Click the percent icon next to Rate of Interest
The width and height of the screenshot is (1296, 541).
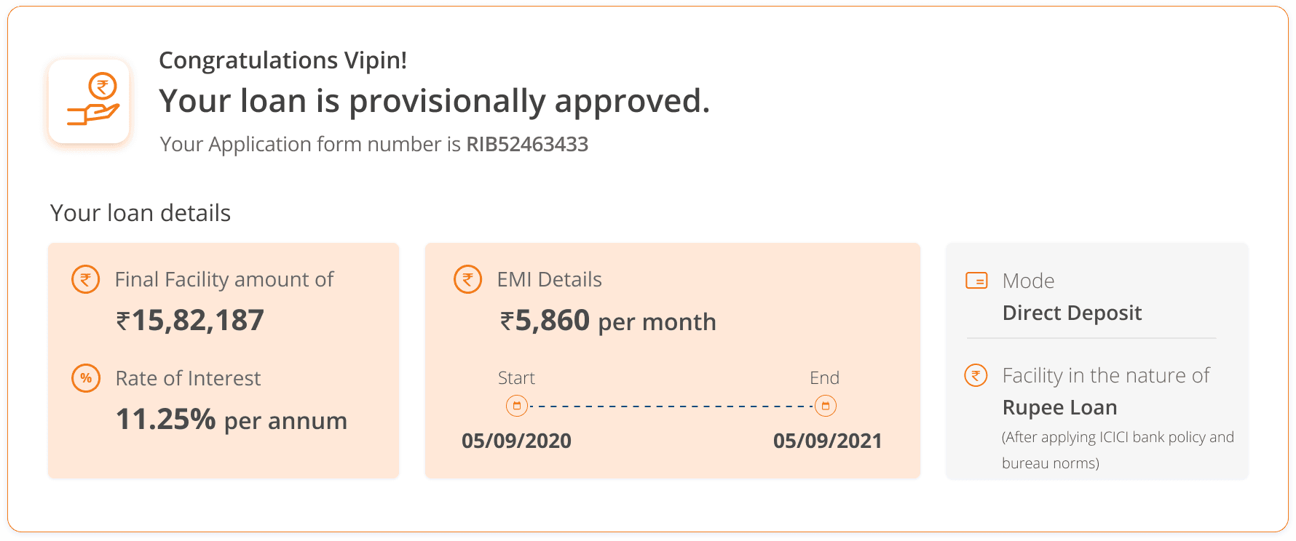pos(86,378)
